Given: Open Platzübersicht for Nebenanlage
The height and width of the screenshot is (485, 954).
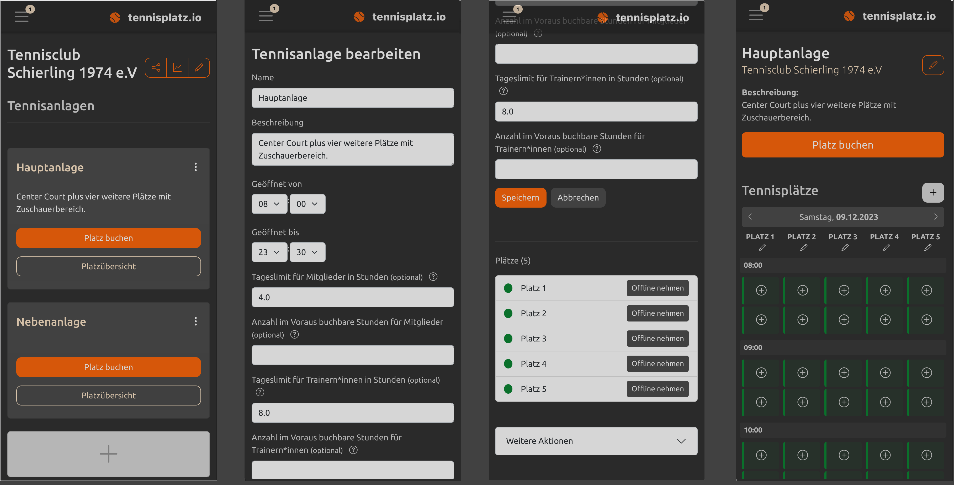Looking at the screenshot, I should coord(109,395).
